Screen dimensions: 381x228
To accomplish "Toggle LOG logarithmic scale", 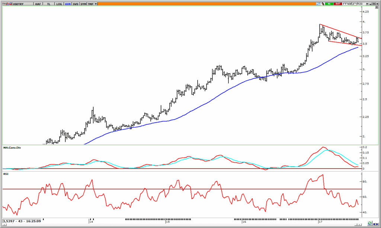I will (58, 3).
